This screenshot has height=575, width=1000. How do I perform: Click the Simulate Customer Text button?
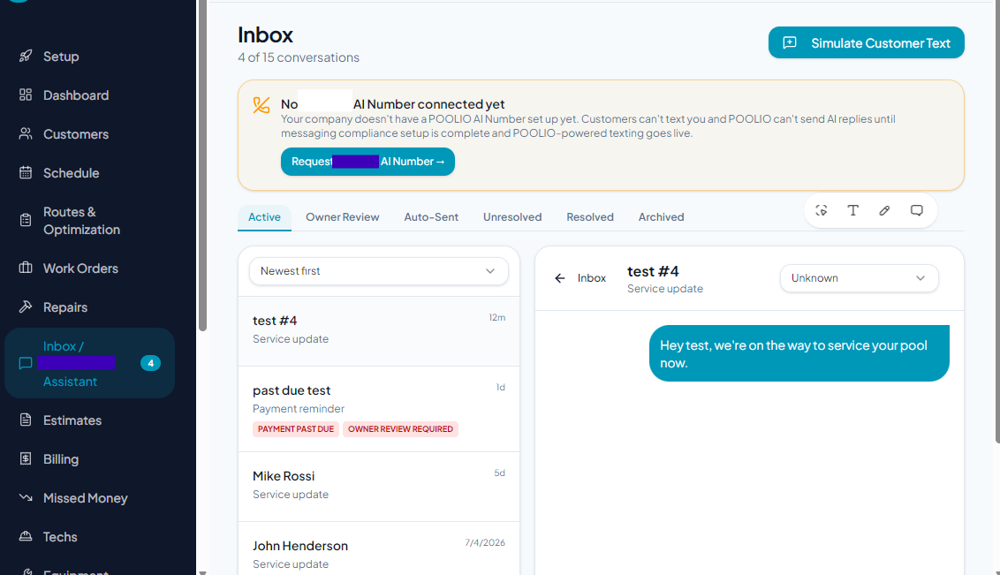[866, 42]
